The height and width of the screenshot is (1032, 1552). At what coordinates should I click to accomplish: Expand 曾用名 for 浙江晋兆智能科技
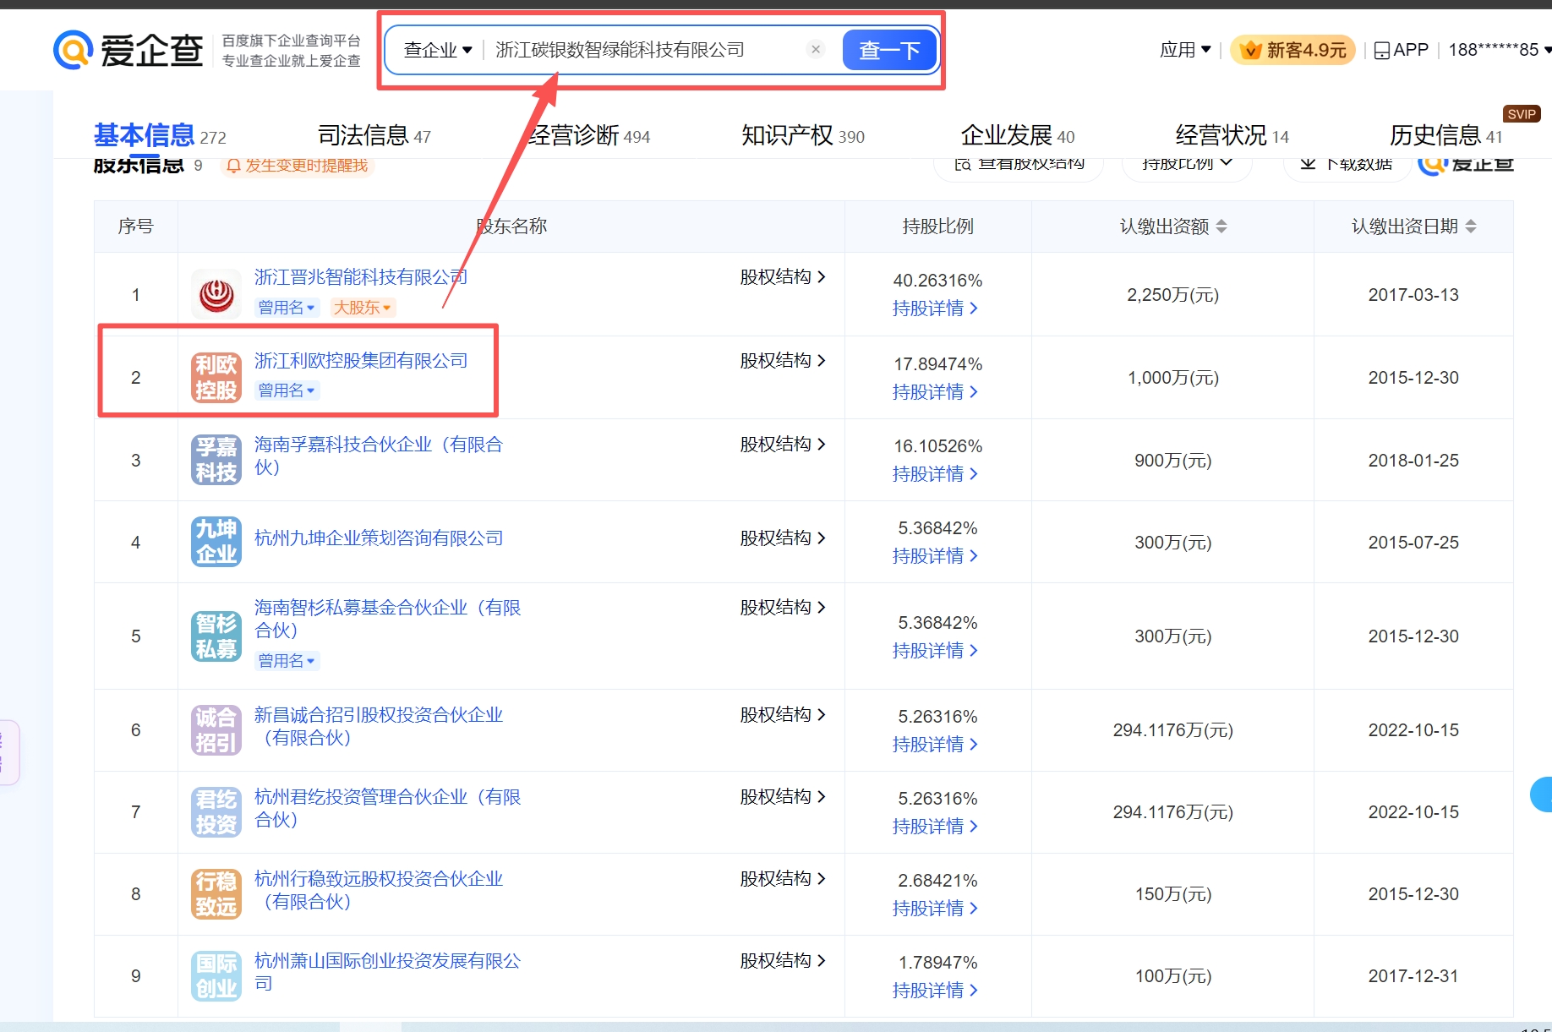[287, 308]
